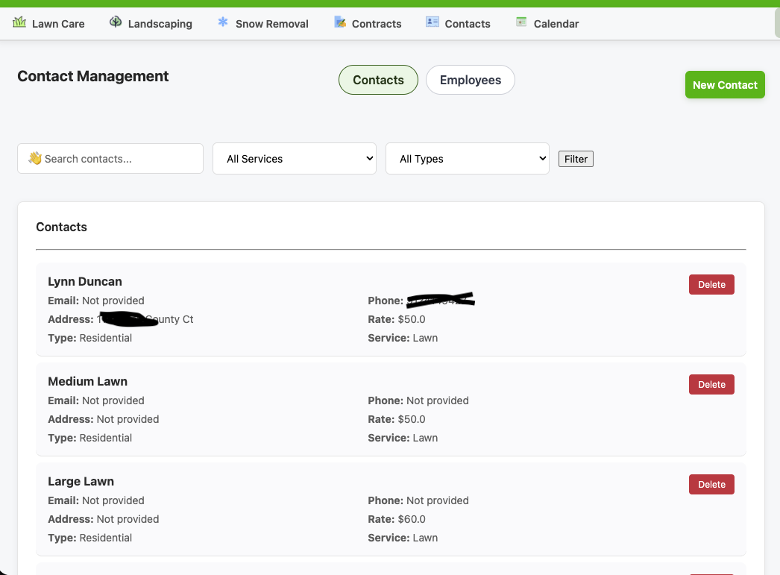Click the Calendar icon in navbar
The width and height of the screenshot is (780, 575).
(x=521, y=22)
